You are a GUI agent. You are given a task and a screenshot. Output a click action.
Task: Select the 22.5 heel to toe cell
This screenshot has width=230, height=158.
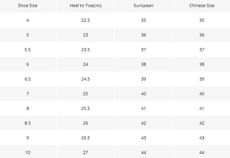coord(86,20)
